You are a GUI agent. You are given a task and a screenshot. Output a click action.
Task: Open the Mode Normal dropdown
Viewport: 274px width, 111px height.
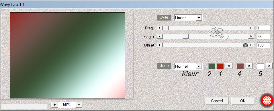click(x=188, y=66)
